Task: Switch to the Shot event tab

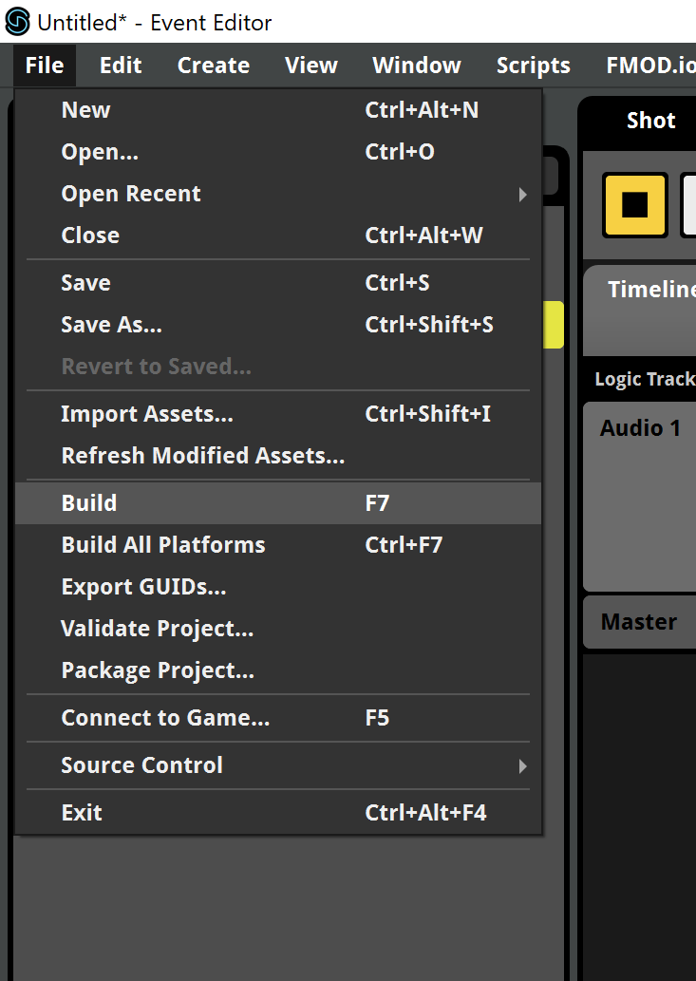Action: click(x=650, y=121)
